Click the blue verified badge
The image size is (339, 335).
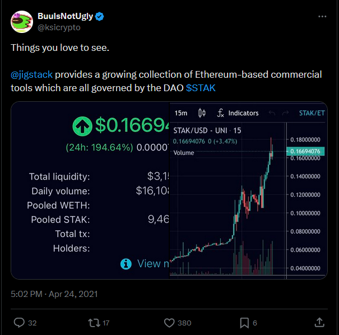(99, 17)
